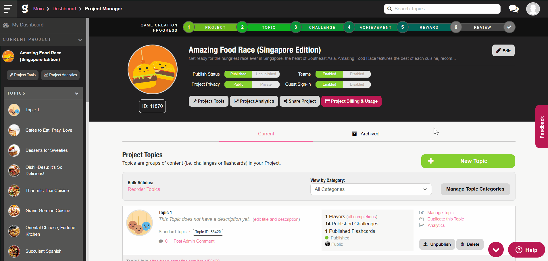Open progress step 4 Achievement circle

349,27
